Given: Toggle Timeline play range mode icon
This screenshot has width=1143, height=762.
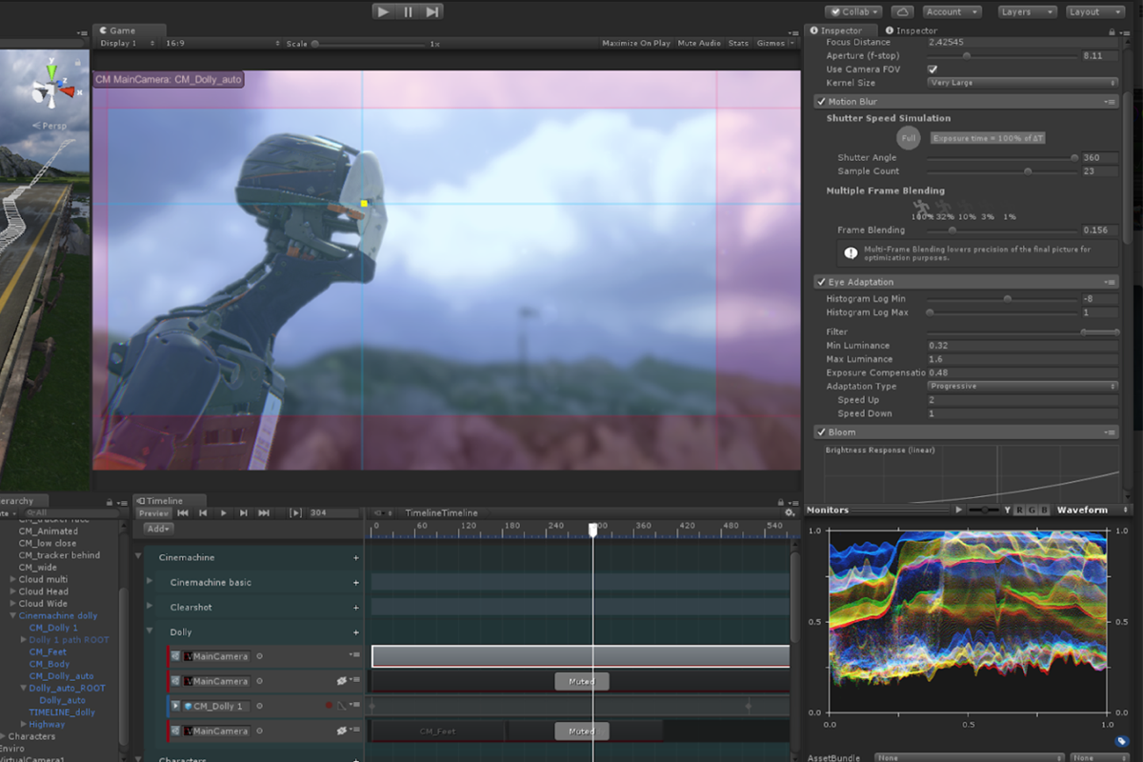Looking at the screenshot, I should click(296, 512).
